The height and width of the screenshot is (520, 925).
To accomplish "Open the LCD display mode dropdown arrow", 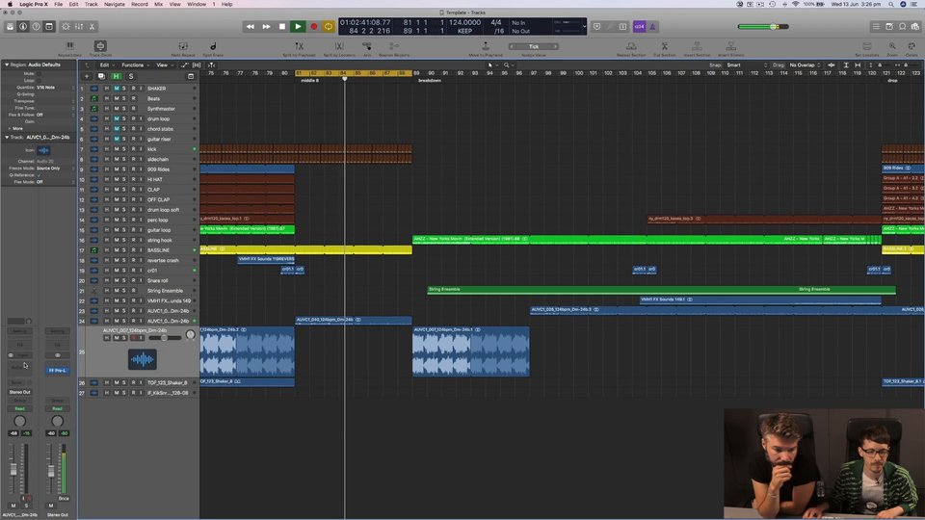I will pos(584,27).
